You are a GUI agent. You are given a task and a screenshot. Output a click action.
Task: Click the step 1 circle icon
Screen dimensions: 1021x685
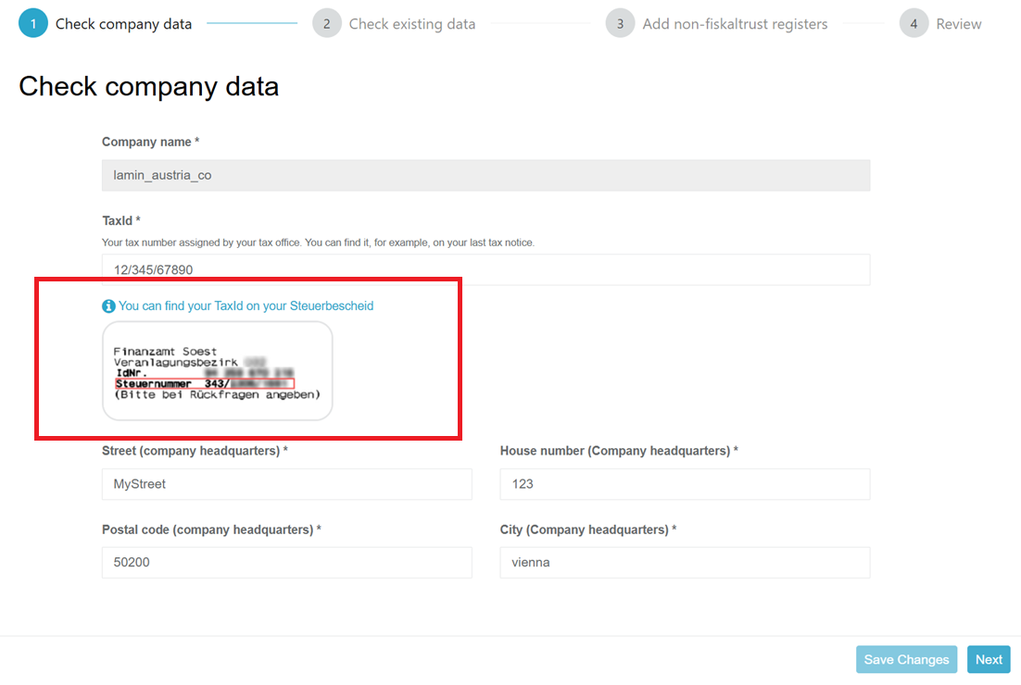click(33, 24)
